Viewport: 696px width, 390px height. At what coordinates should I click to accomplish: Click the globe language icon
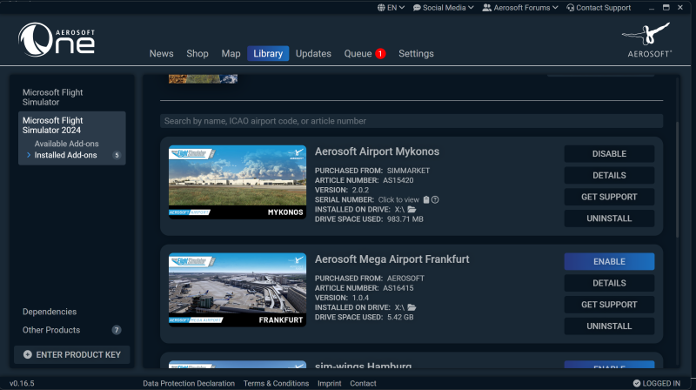tap(381, 8)
